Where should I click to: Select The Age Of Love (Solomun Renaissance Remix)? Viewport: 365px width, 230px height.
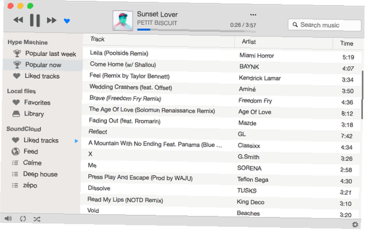[152, 110]
